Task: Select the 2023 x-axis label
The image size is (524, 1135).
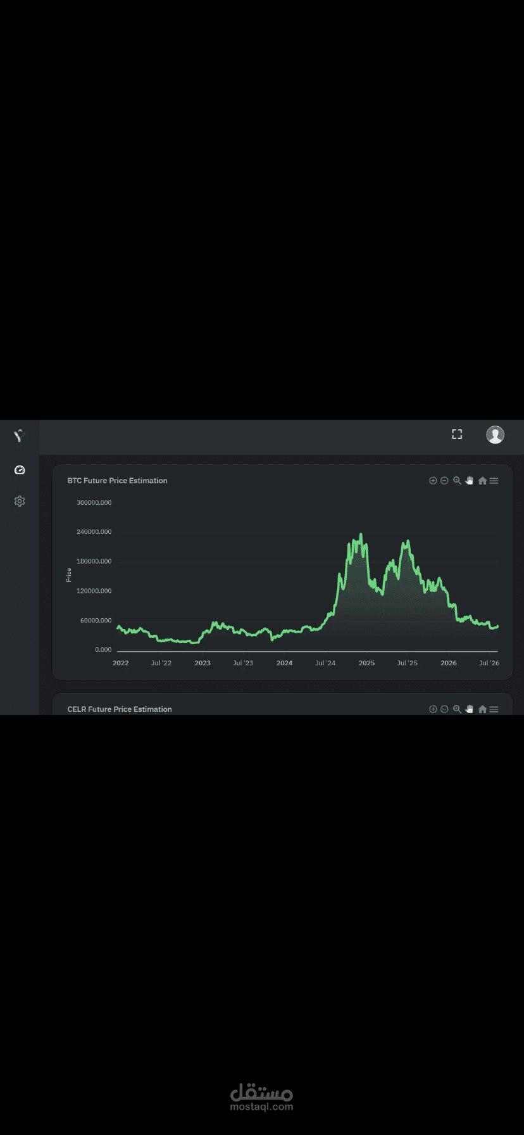Action: [x=203, y=663]
